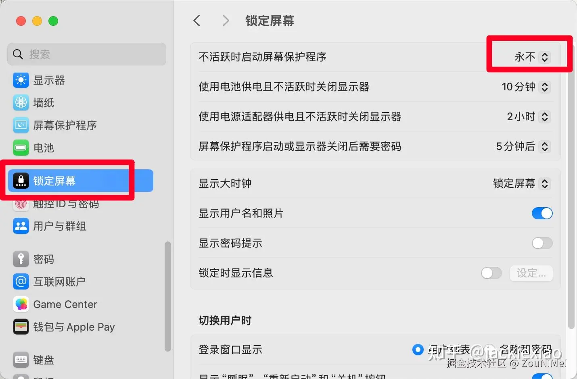577x379 pixels.
Task: Open 屏幕保护程序 sidebar icon
Action: tap(21, 125)
